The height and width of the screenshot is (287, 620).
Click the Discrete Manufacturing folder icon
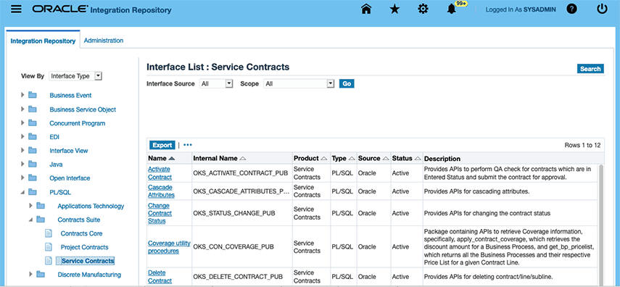tap(41, 275)
